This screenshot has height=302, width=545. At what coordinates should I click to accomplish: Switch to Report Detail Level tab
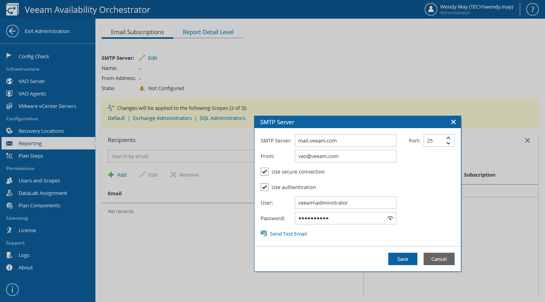tap(208, 32)
